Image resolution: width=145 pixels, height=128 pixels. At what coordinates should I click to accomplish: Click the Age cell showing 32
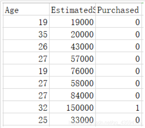[x=26, y=107]
